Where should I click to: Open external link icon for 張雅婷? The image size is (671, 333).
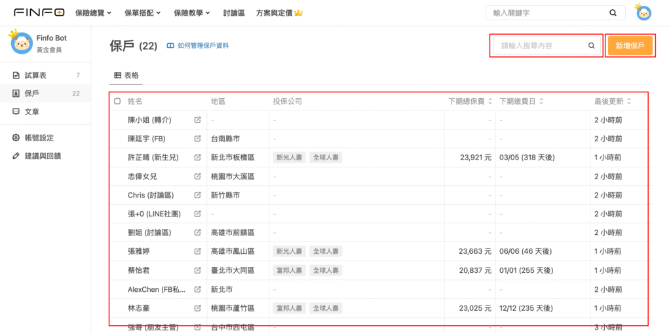197,251
